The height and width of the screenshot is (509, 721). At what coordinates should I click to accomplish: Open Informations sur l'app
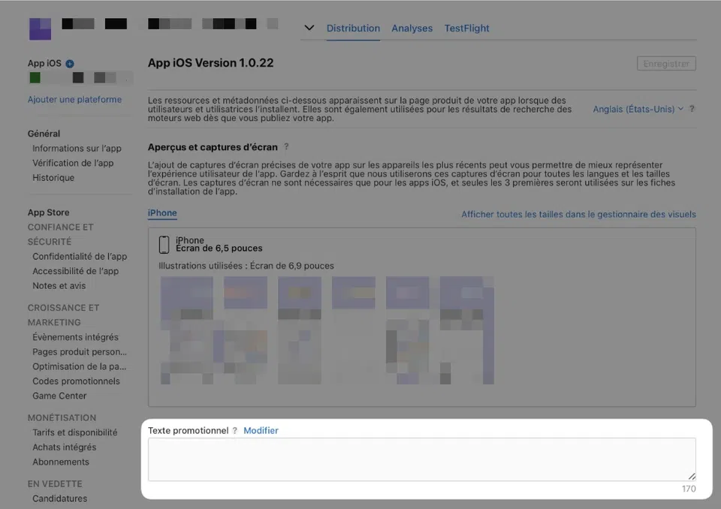(77, 149)
